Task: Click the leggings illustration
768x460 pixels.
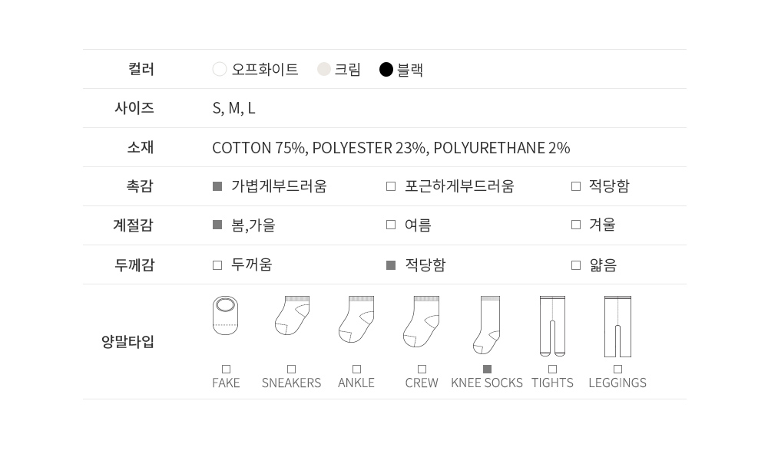Action: point(617,326)
